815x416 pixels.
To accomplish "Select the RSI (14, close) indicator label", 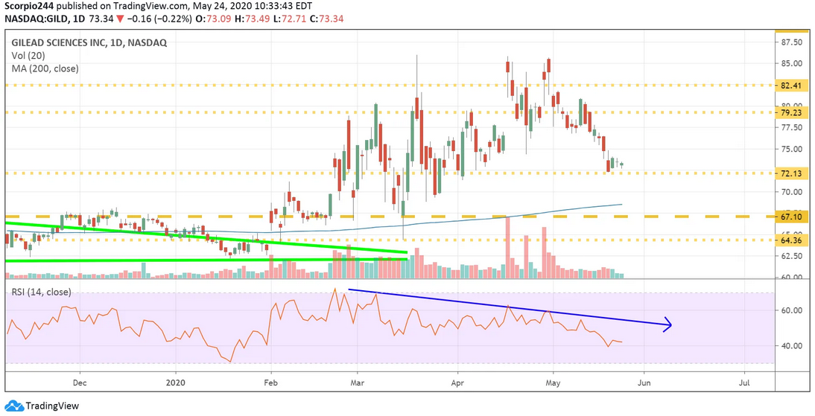I will coord(42,292).
